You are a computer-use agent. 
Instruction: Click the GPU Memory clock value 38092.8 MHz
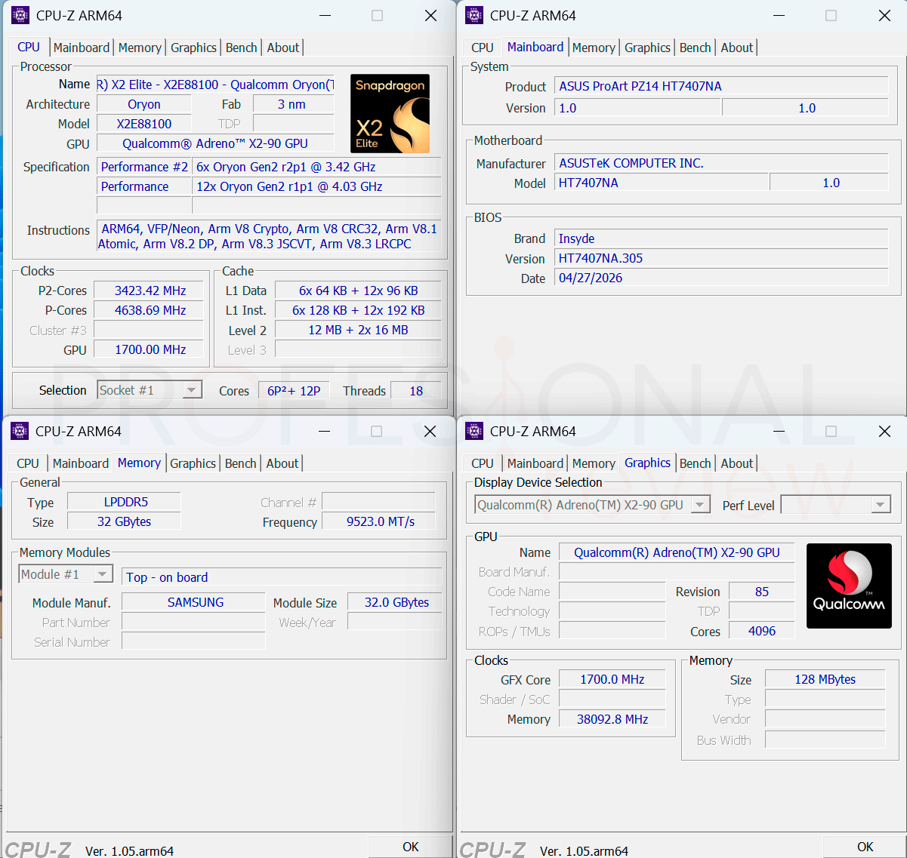(612, 719)
